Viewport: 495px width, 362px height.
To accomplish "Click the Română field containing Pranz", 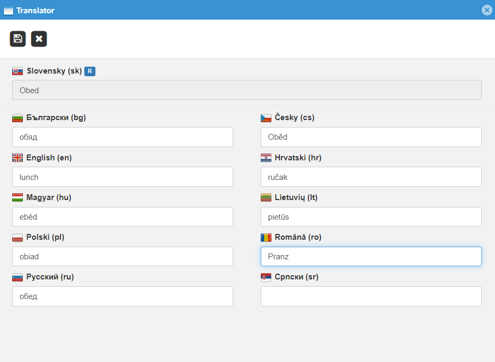I will point(371,257).
